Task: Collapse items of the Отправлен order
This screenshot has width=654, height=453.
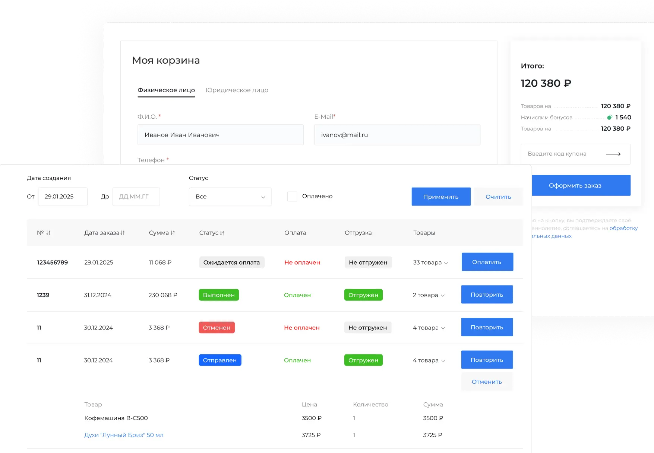Action: [x=443, y=361]
